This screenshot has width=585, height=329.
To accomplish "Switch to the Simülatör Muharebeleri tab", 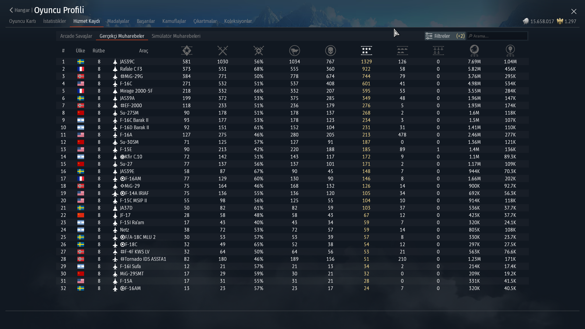I will pos(176,36).
